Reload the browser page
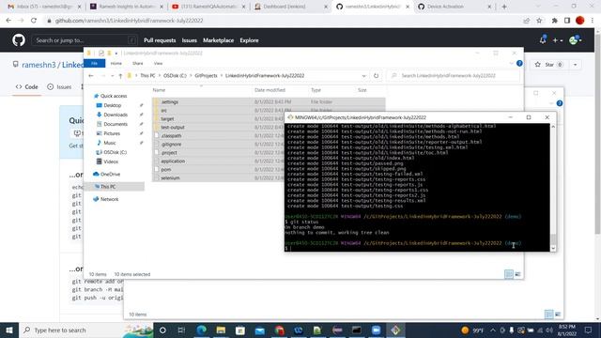Screen dimensions: 601x338 (34, 21)
